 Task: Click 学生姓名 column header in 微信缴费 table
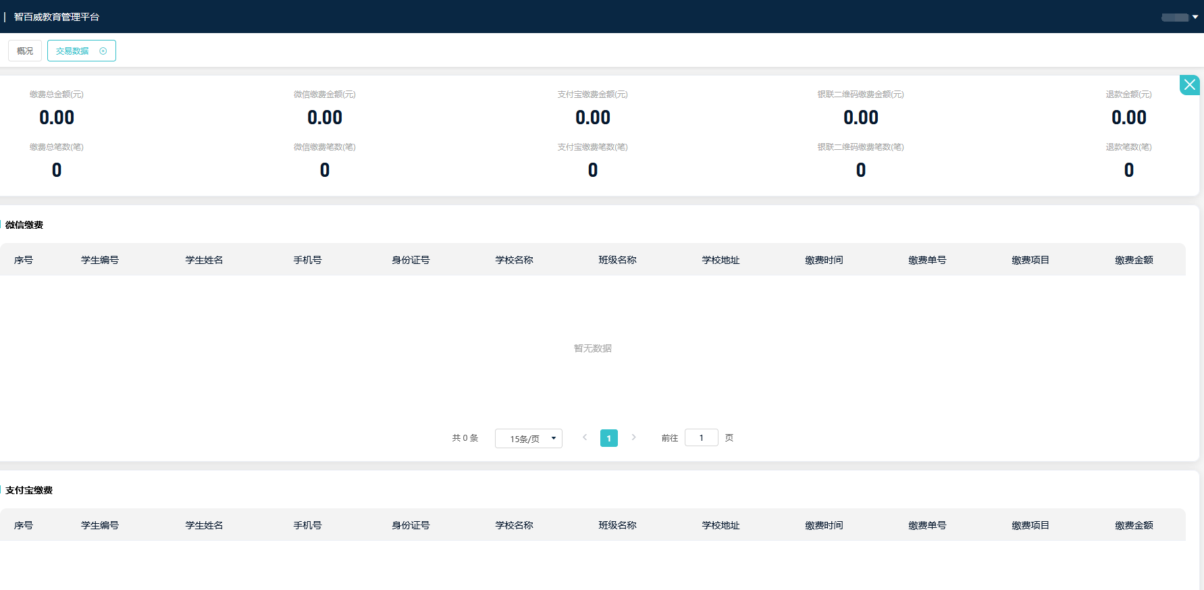(x=205, y=260)
